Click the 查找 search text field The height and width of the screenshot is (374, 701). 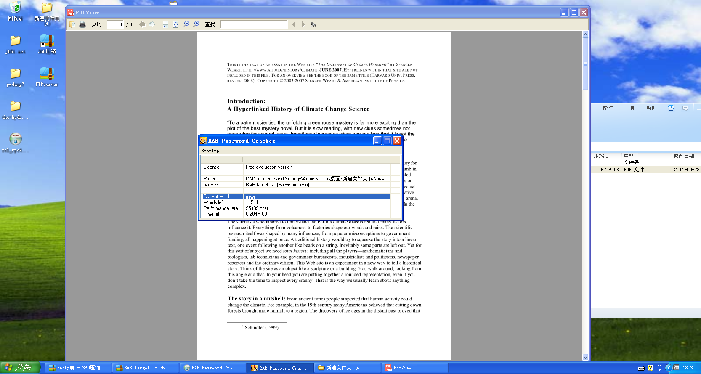pyautogui.click(x=254, y=24)
